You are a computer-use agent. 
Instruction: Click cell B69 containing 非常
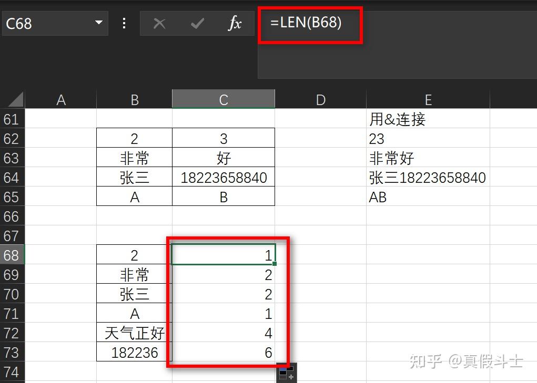tap(134, 274)
